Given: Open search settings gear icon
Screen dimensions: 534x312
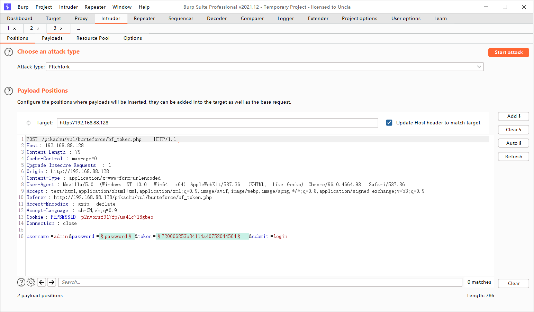Looking at the screenshot, I should point(31,282).
